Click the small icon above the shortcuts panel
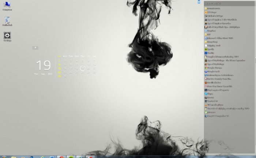Screen dimensions: 256x158 tap(199, 2)
